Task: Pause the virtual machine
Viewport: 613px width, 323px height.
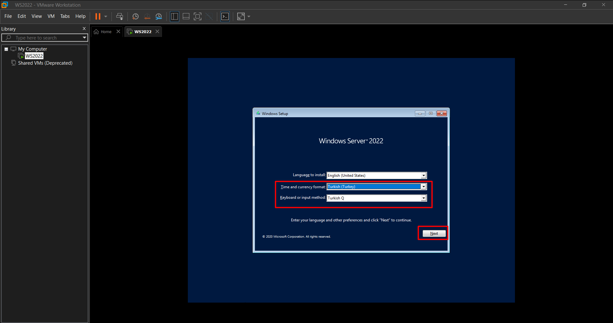Action: point(98,16)
